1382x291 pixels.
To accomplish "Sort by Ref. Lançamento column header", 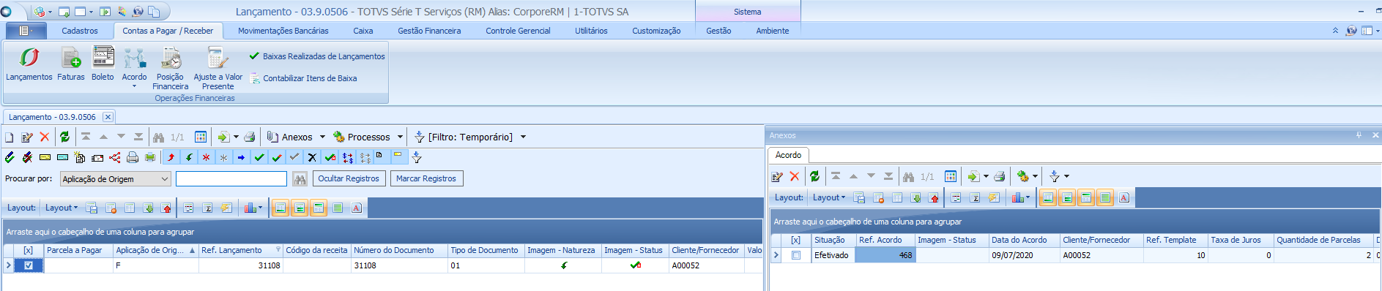I will [x=241, y=250].
